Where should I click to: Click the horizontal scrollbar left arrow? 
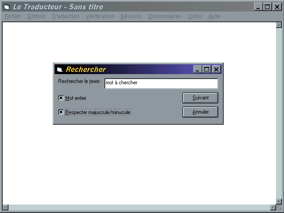pos(5,207)
